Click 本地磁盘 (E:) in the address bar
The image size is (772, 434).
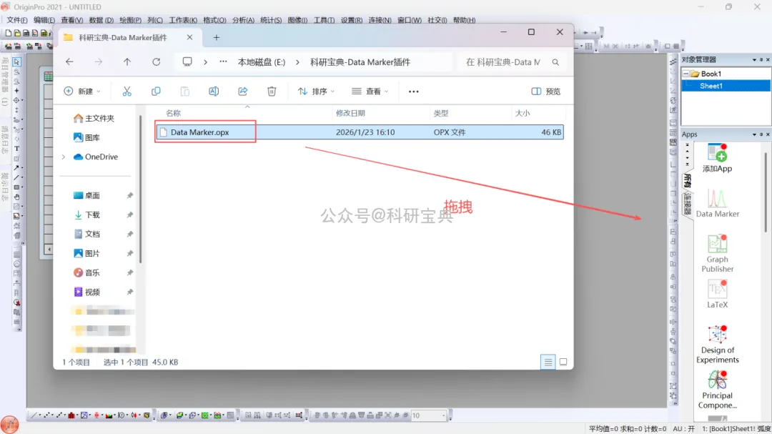point(262,62)
